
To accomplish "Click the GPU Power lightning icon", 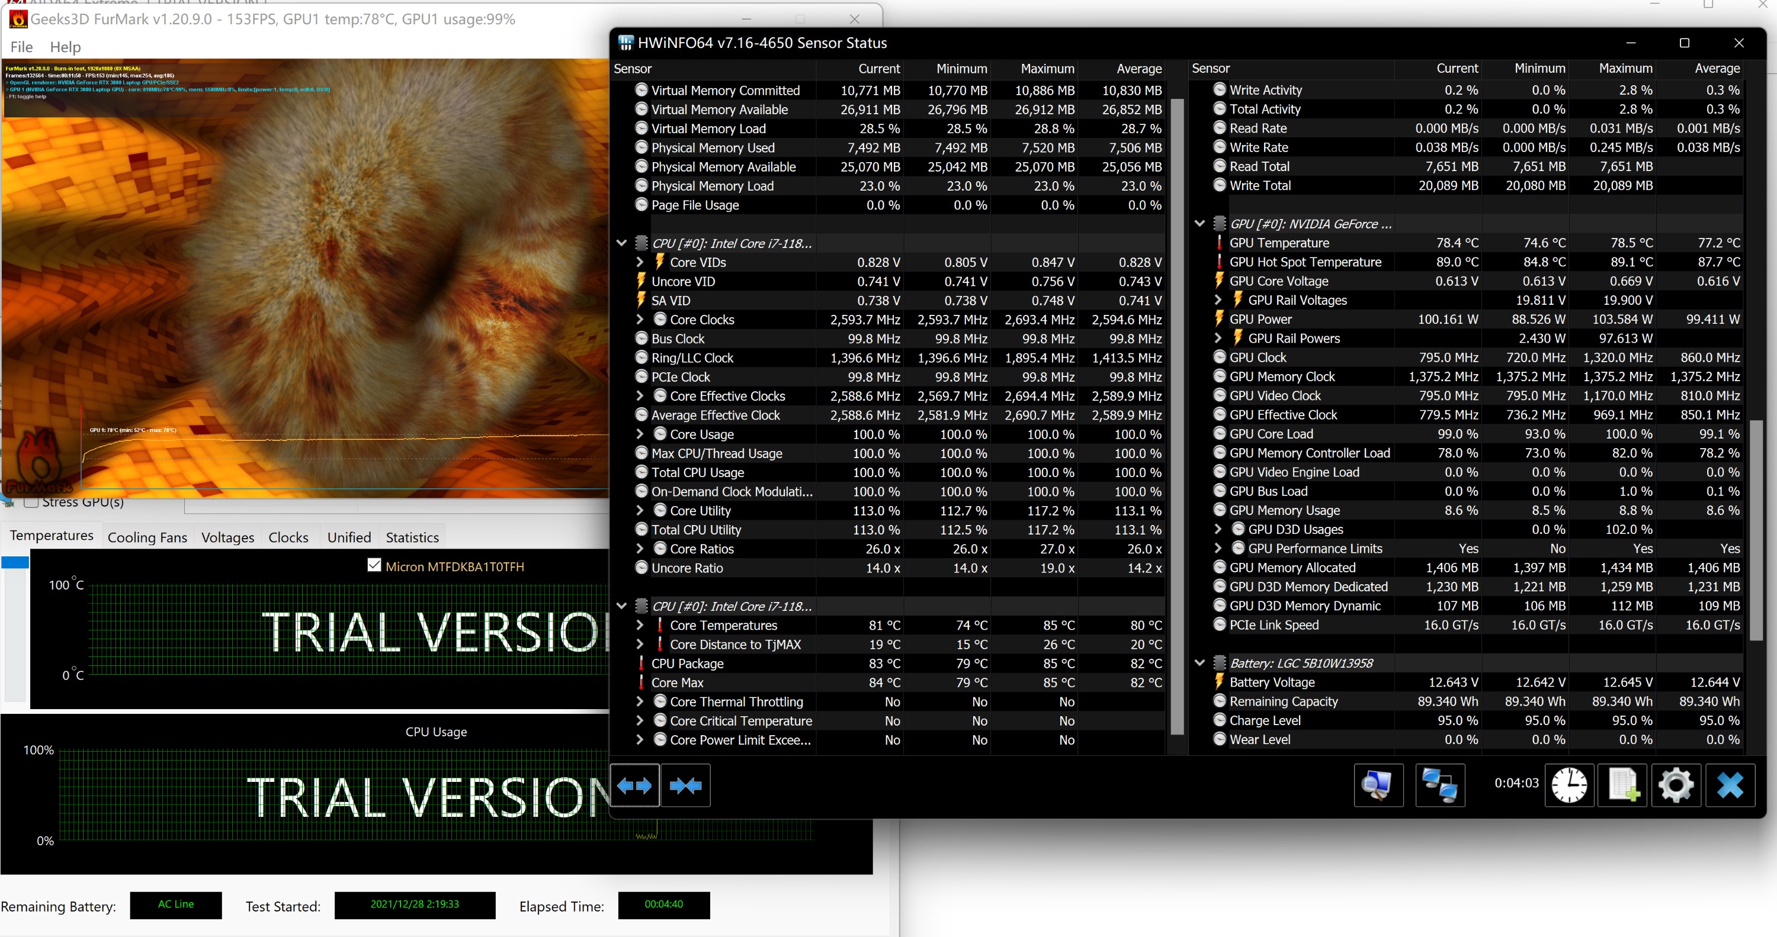I will coord(1219,318).
